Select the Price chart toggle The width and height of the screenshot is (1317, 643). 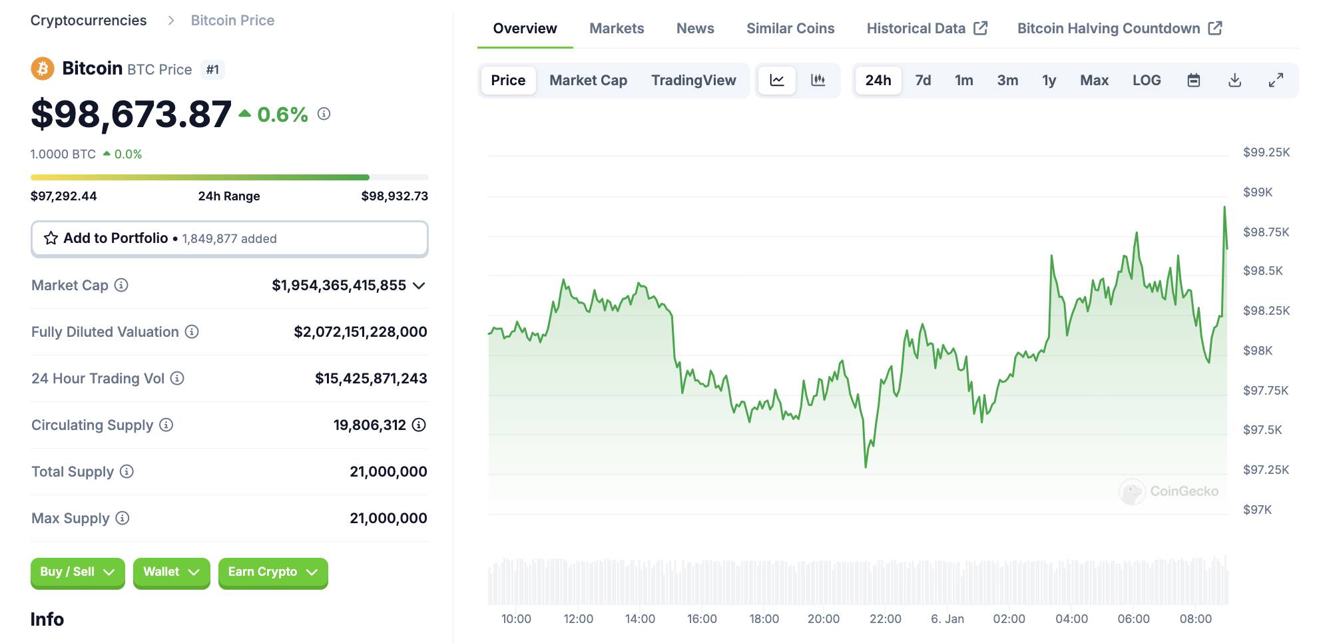click(508, 81)
